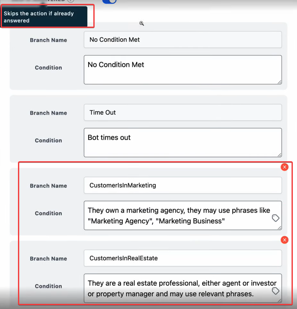Click the No Condition Met branch name field

[x=183, y=40]
